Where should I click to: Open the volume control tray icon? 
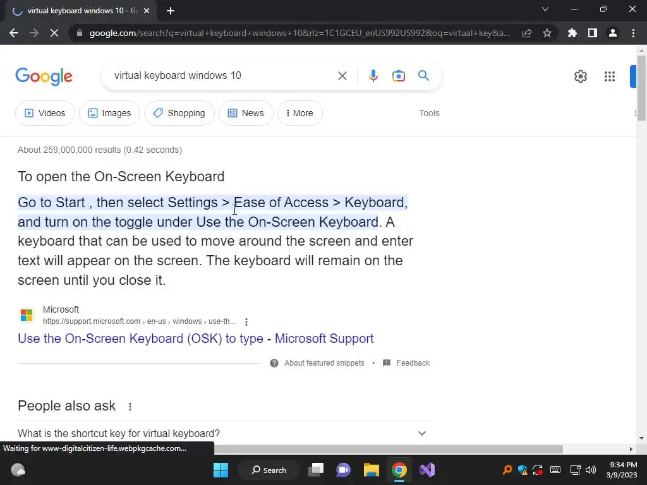click(x=591, y=470)
